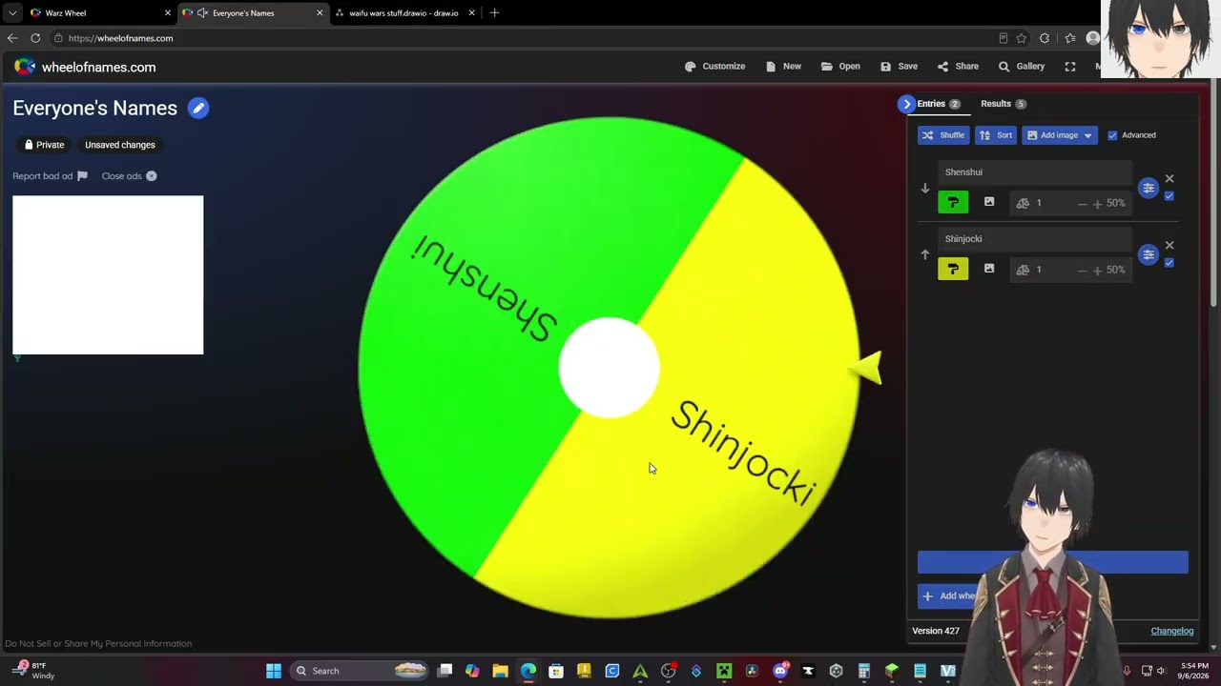This screenshot has height=686, width=1221.
Task: Create a New wheel
Action: (x=783, y=67)
